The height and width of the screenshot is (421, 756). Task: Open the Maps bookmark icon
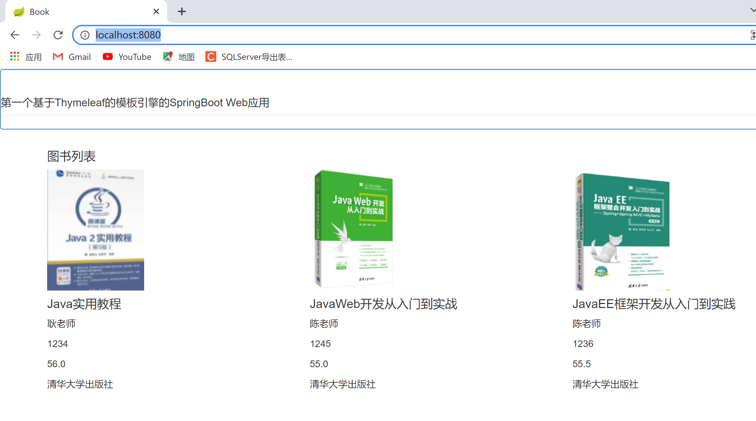coord(168,57)
